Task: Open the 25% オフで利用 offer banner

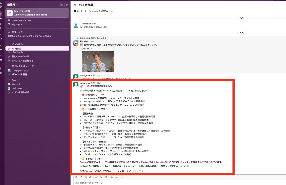Action: point(37,13)
